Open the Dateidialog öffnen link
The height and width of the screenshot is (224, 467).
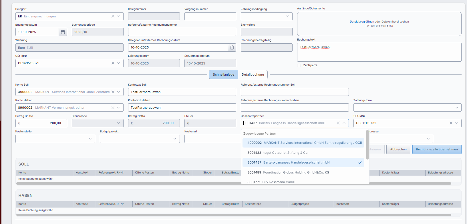tap(361, 22)
